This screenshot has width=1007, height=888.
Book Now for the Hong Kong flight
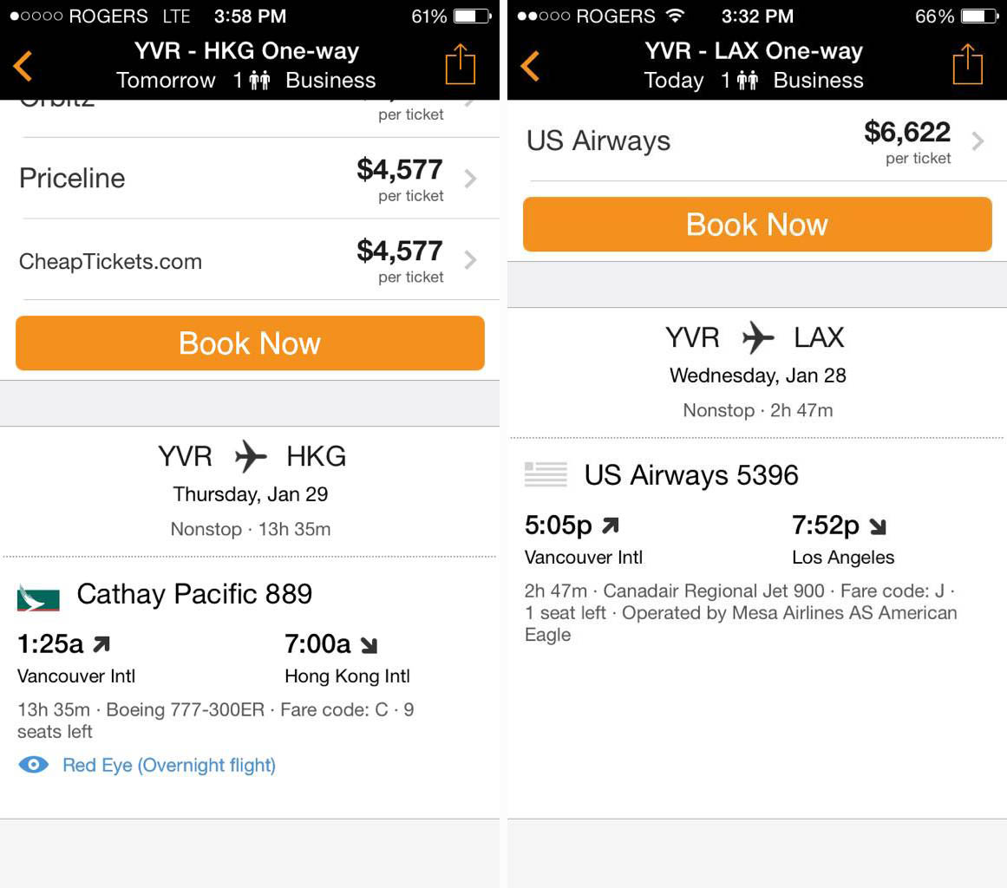250,343
